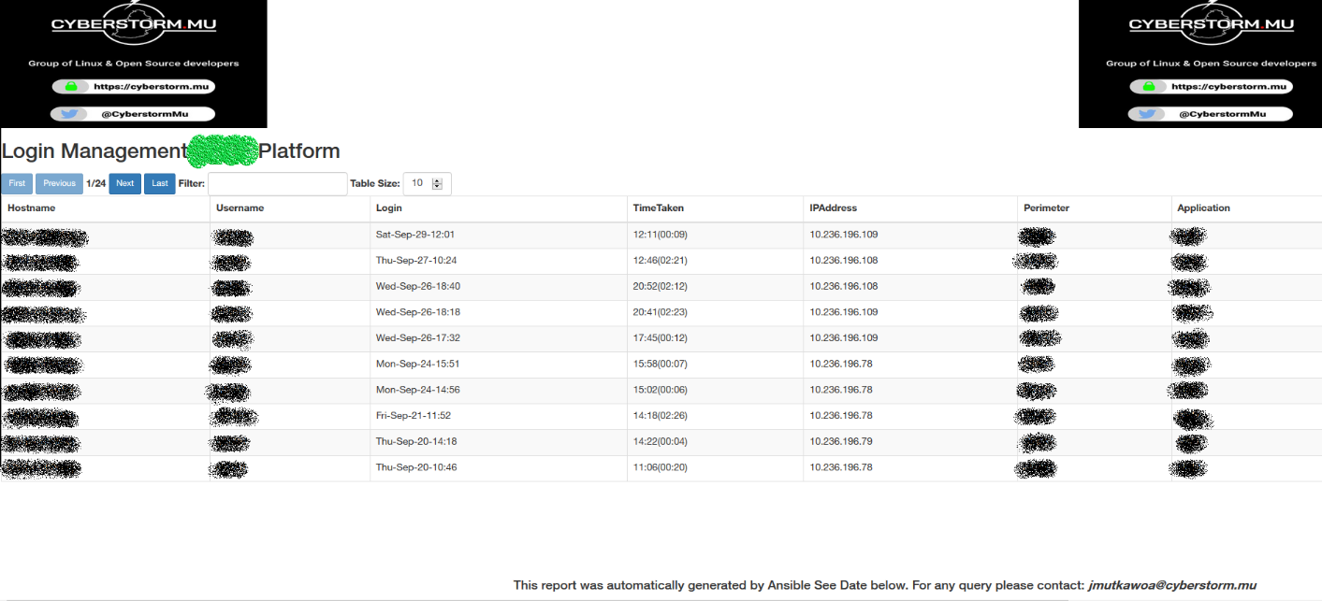1322x601 pixels.
Task: Click the Table Size spinner arrows
Action: (437, 184)
